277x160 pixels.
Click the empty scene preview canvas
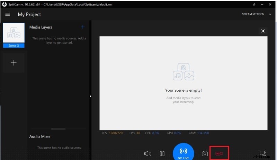(183, 83)
